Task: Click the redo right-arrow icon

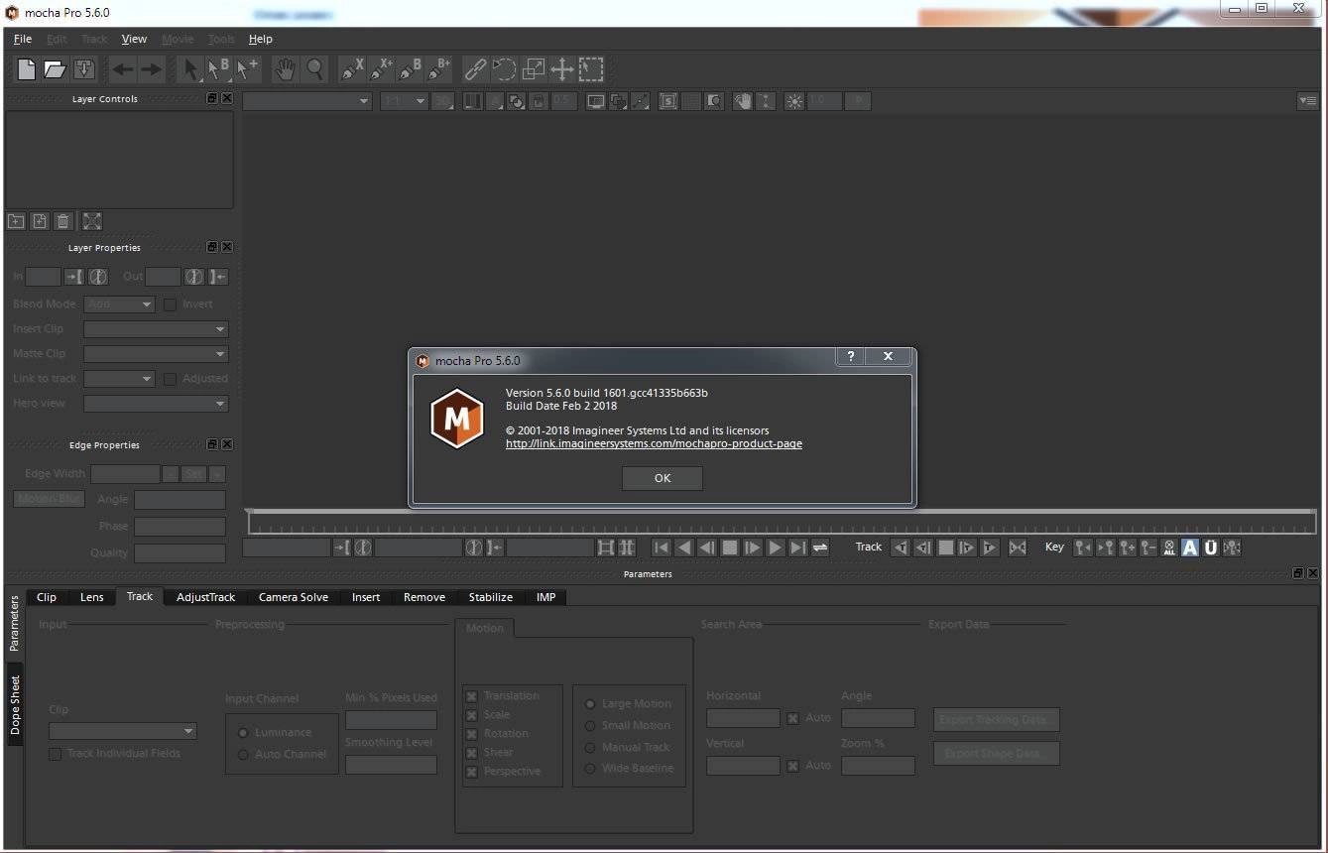Action: point(151,69)
